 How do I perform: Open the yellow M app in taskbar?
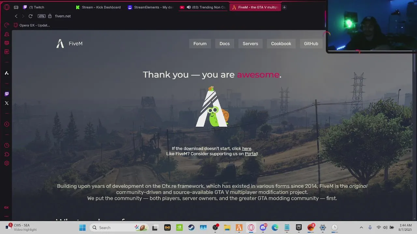point(167,227)
